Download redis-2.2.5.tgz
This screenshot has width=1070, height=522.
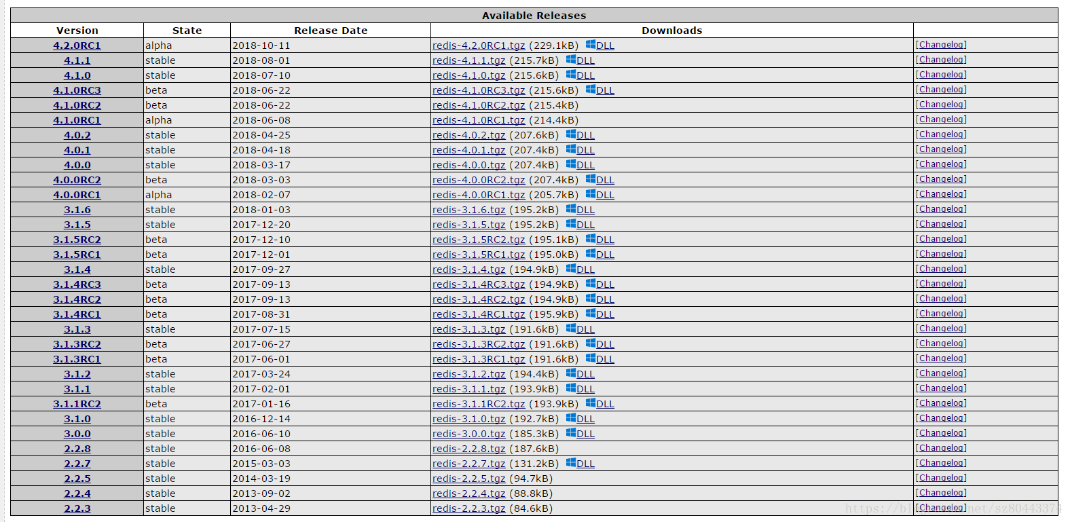[x=469, y=479]
